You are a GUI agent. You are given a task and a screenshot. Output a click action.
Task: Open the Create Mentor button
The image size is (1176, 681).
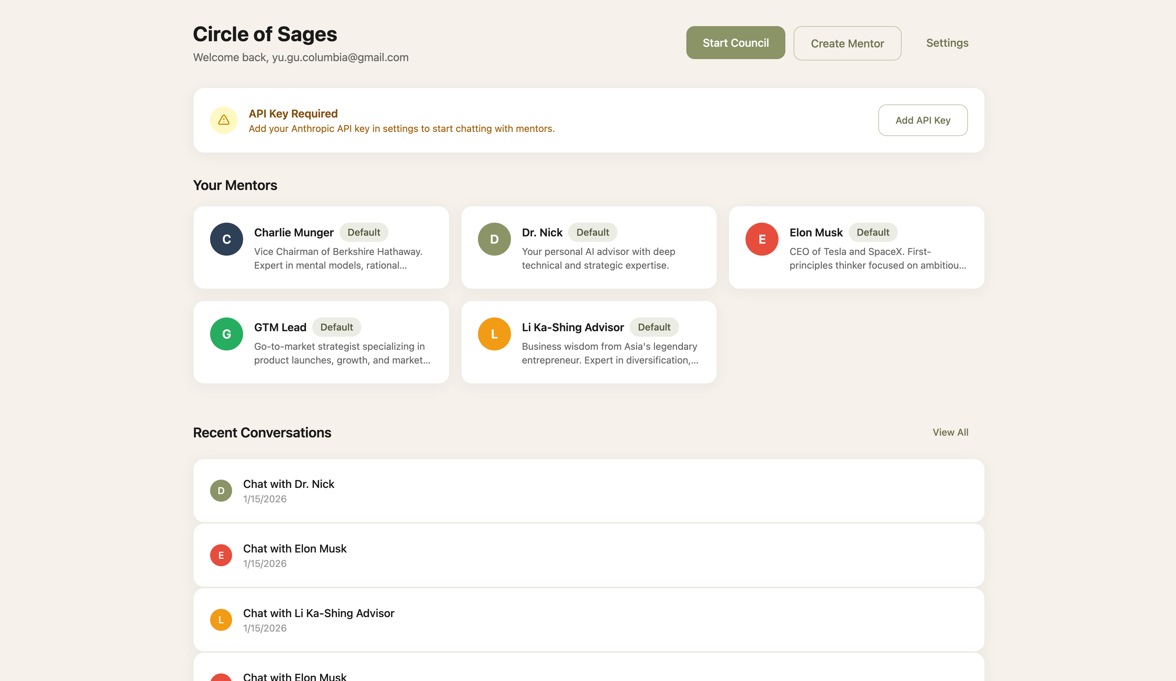point(847,43)
